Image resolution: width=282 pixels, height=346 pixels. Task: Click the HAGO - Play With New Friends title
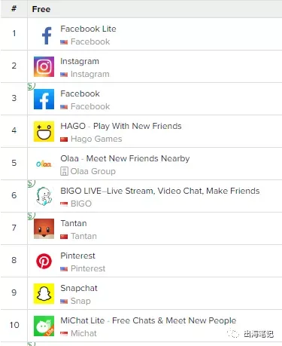[121, 126]
